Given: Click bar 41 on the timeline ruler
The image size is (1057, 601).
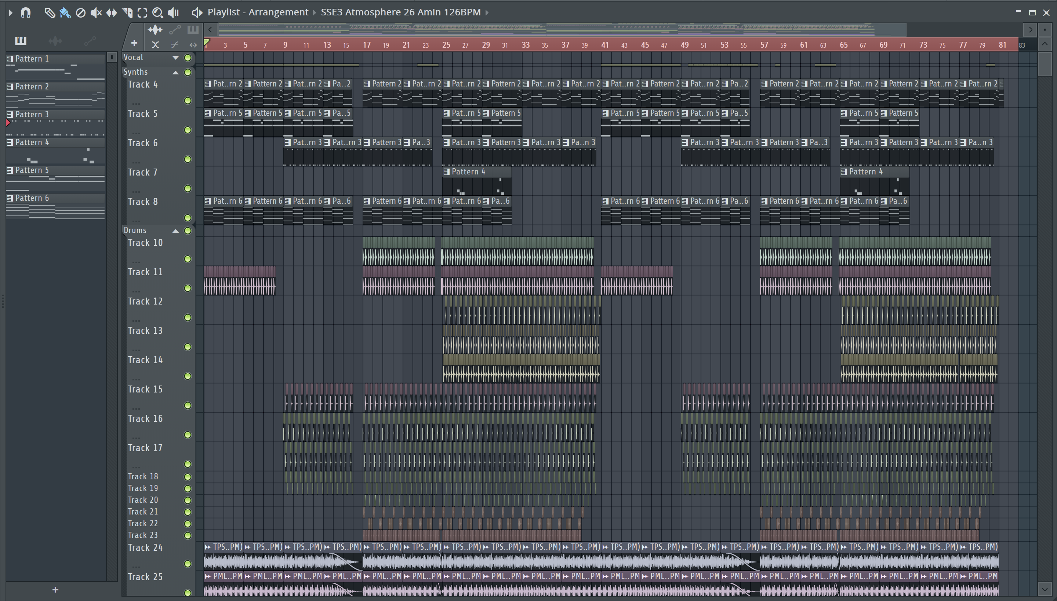Looking at the screenshot, I should (x=605, y=45).
